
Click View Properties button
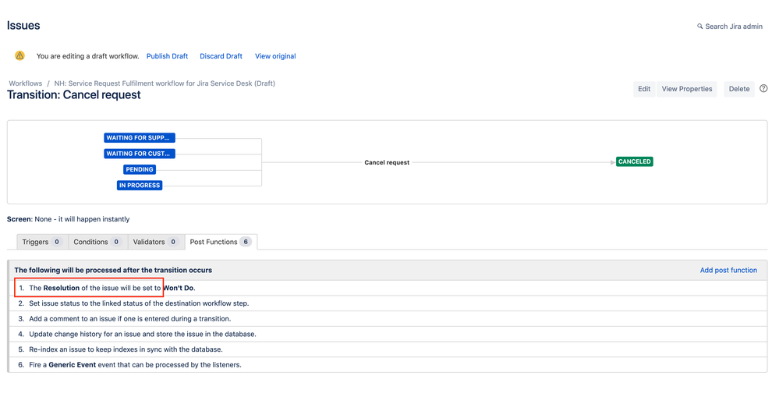point(686,89)
